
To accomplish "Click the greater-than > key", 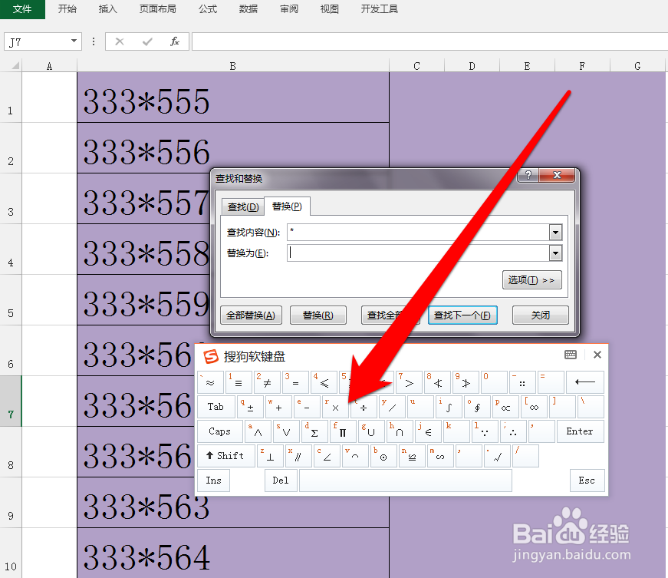I will (409, 382).
